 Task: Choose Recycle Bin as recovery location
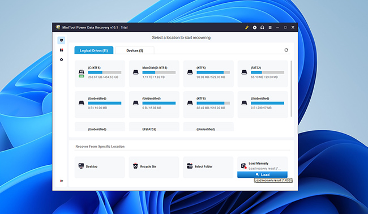pos(154,168)
